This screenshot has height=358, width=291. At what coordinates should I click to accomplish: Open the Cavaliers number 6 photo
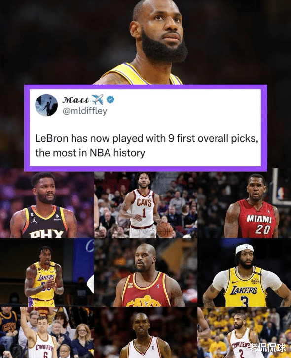coord(47,332)
